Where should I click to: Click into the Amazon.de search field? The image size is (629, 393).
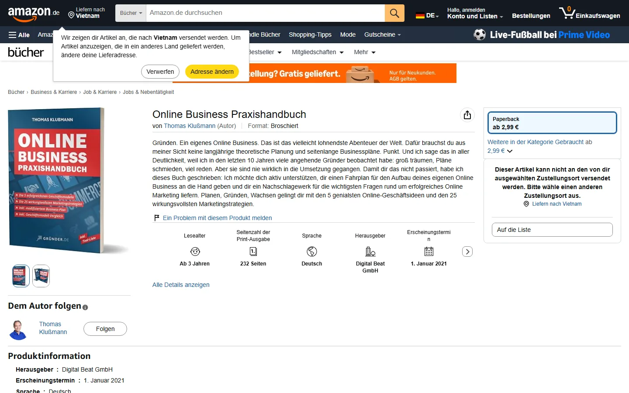[266, 13]
